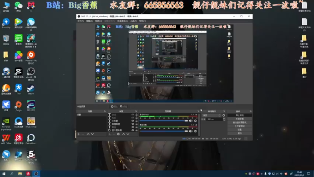
Task: Toggle lock on the 水友群 source
Action: pos(136,121)
